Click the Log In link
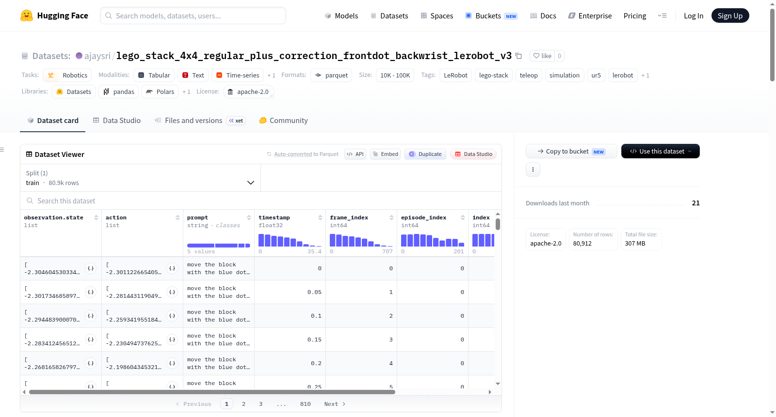The height and width of the screenshot is (417, 776). pos(694,15)
